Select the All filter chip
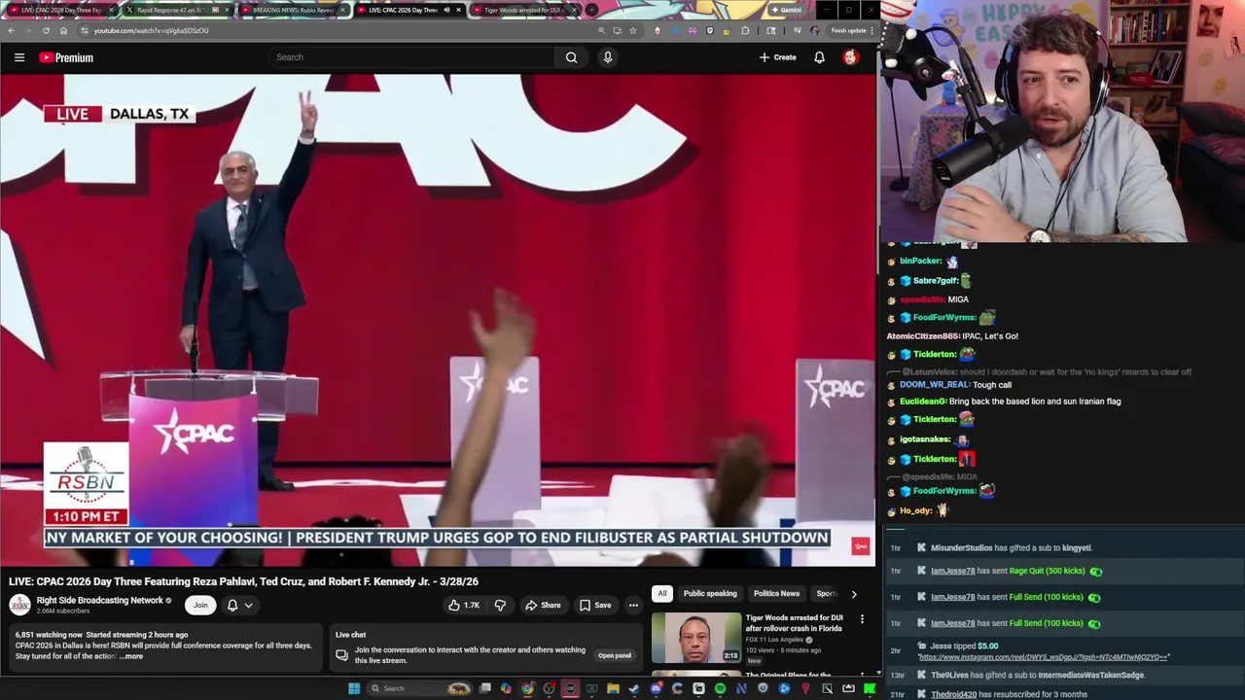The image size is (1245, 700). (x=661, y=593)
